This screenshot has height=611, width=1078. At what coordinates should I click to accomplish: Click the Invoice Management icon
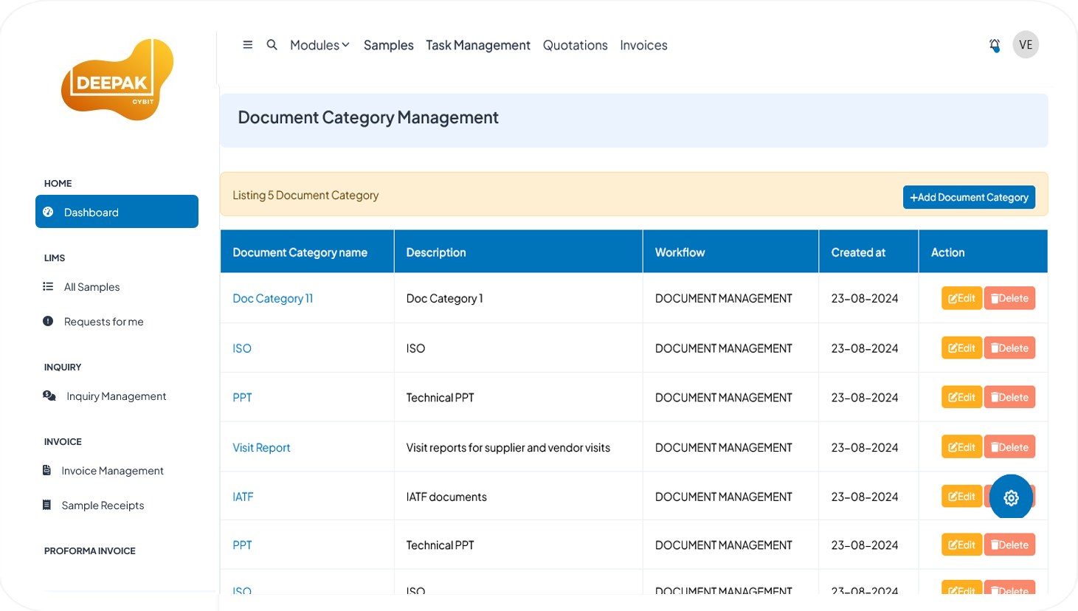coord(48,470)
